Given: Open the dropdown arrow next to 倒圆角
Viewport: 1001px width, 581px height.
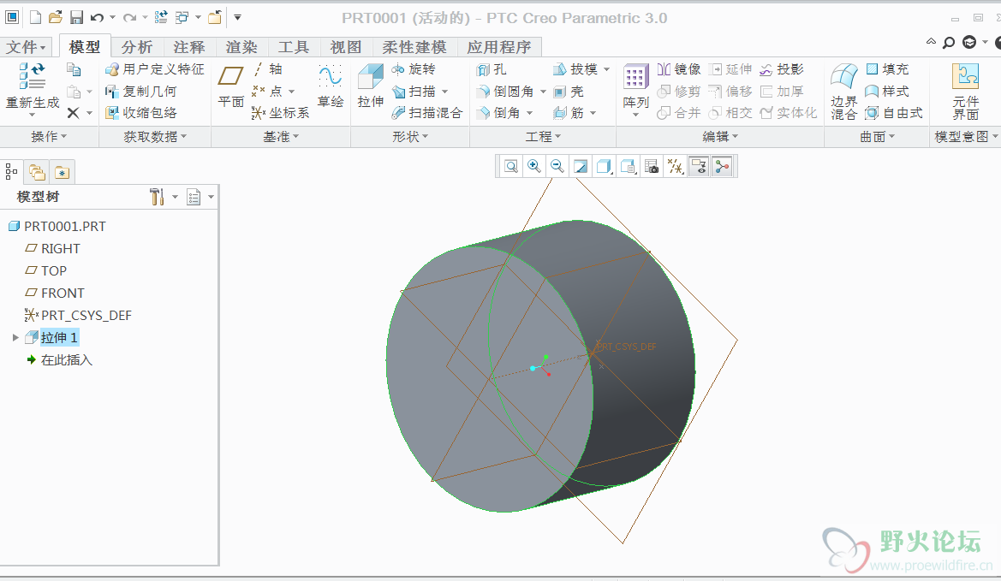Looking at the screenshot, I should click(x=543, y=92).
